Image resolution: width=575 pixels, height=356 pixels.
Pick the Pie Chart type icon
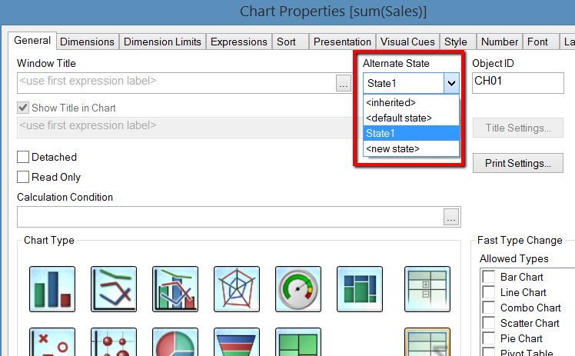tap(175, 344)
